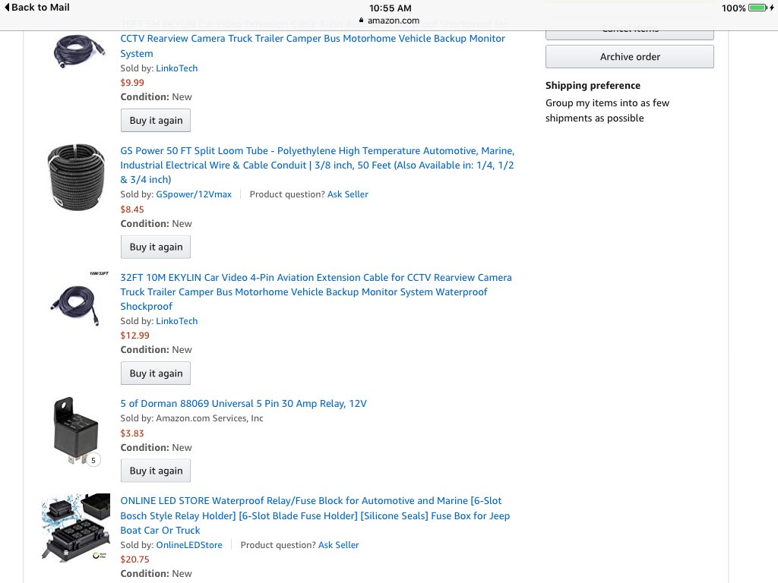The image size is (778, 583).
Task: Click the Archive order button
Action: (630, 56)
